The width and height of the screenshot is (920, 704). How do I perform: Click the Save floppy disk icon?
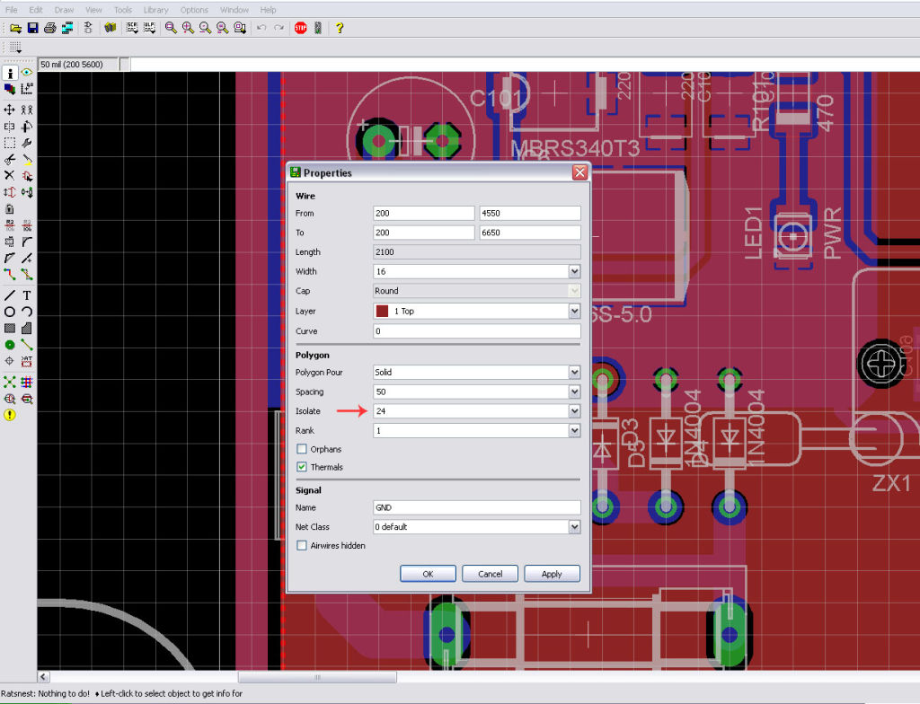[32, 28]
